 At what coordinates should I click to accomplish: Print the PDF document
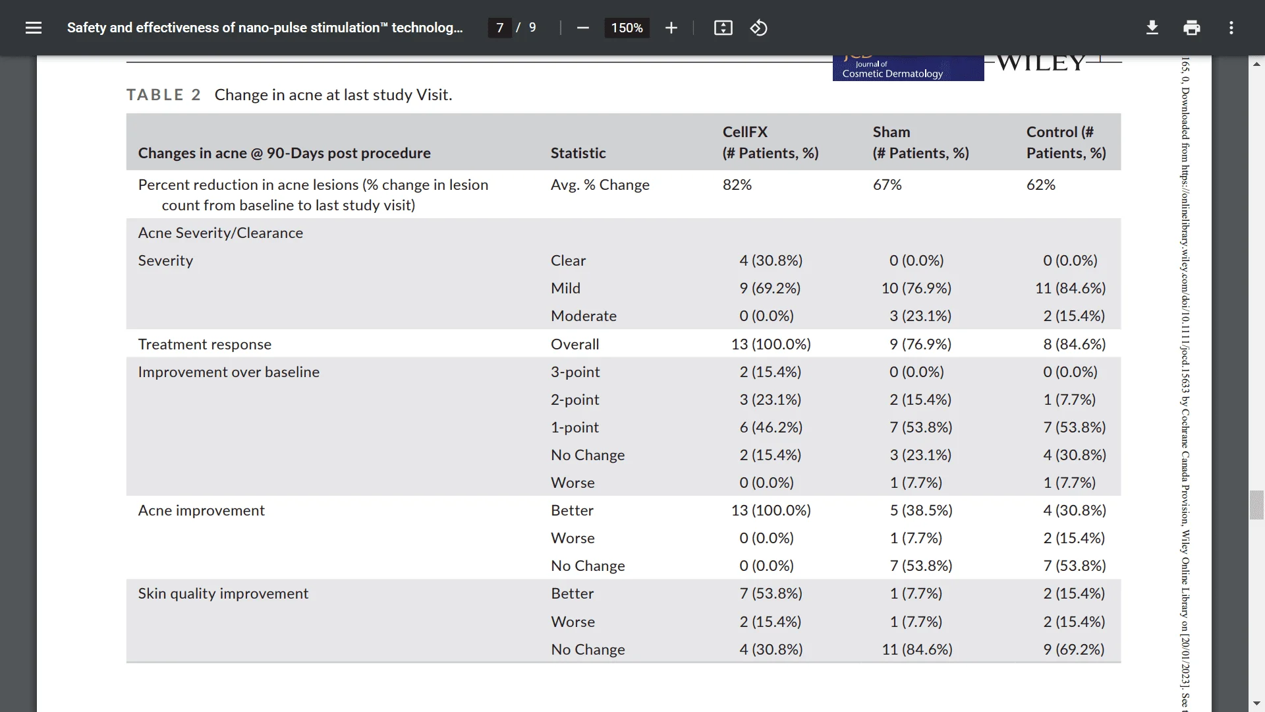(1191, 28)
